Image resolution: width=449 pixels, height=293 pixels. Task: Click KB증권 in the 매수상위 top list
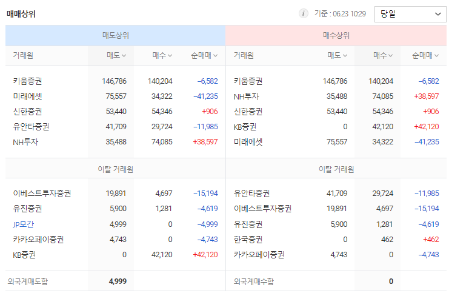click(245, 127)
